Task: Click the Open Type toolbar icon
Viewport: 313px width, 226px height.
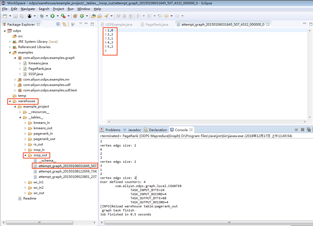Action: point(93,16)
